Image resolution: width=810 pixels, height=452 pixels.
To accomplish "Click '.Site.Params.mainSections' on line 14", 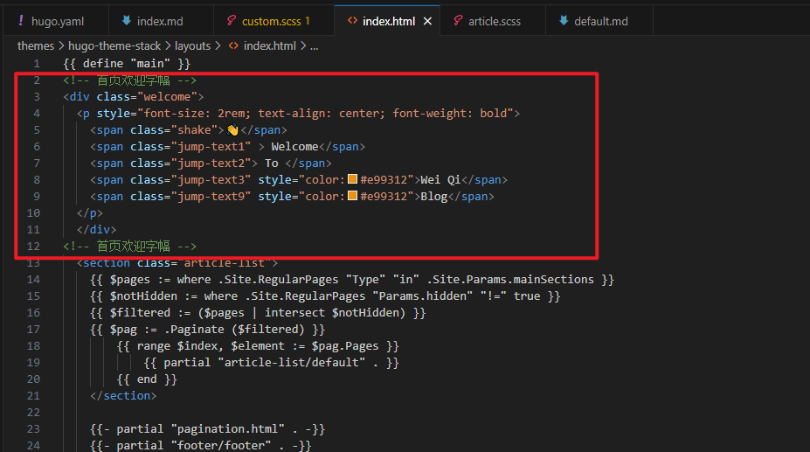I will [x=510, y=279].
